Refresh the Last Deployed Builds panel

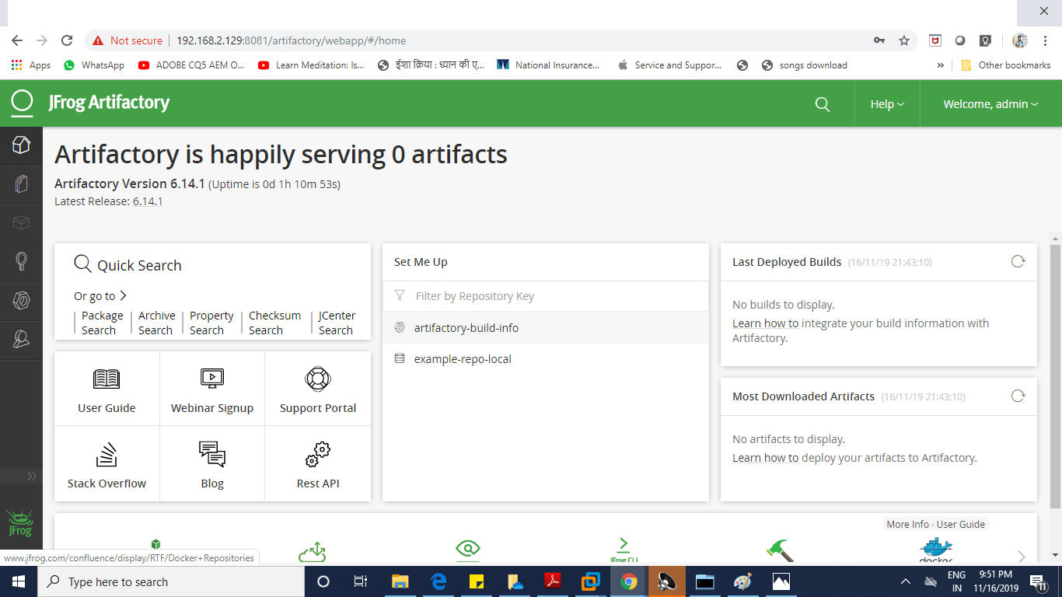tap(1018, 262)
